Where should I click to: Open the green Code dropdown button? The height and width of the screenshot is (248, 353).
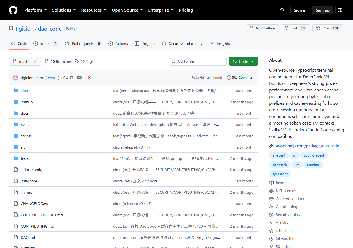[244, 61]
